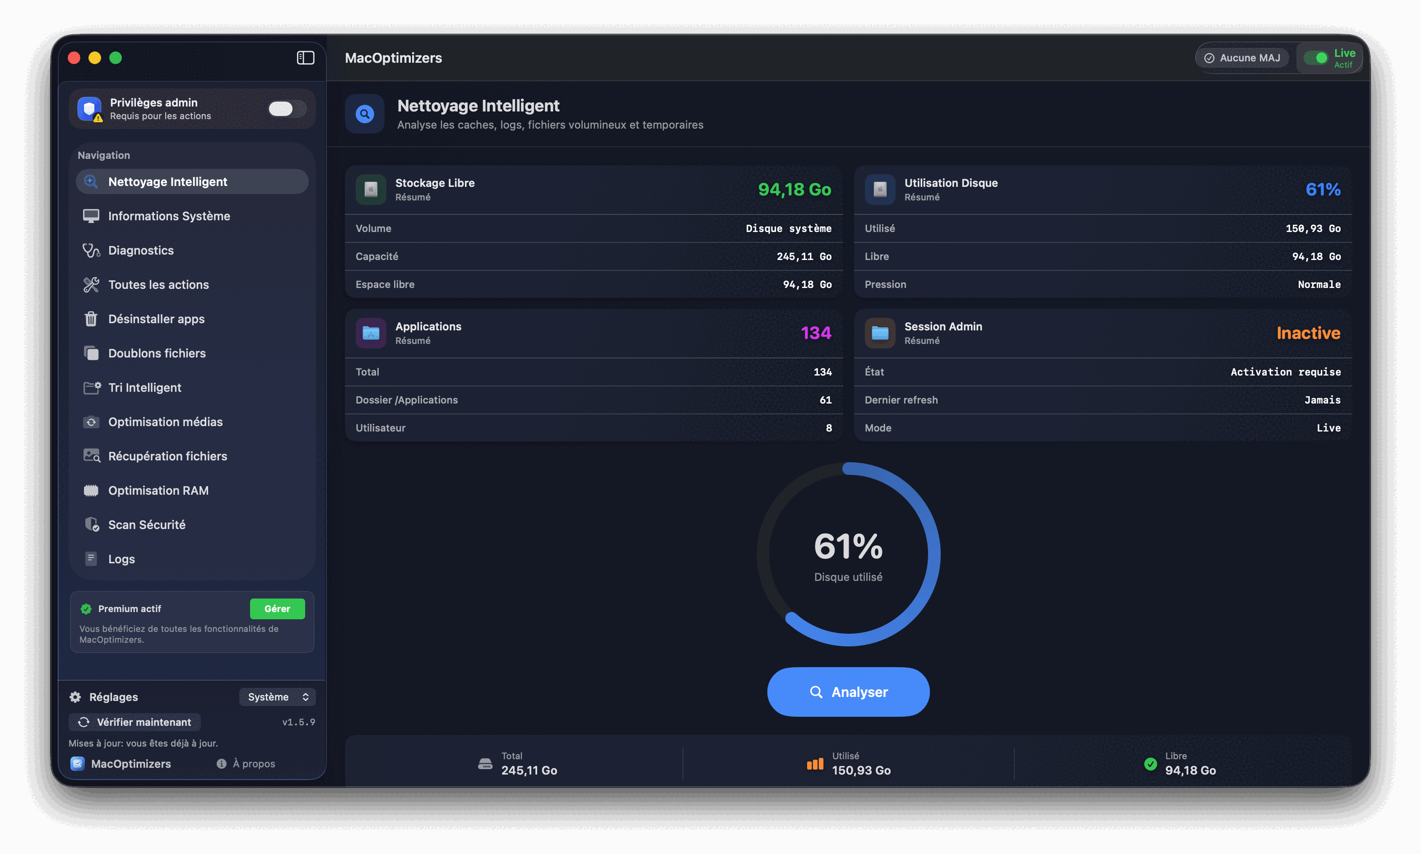Open the Système theme selector
Viewport: 1421px width, 854px height.
(x=278, y=696)
